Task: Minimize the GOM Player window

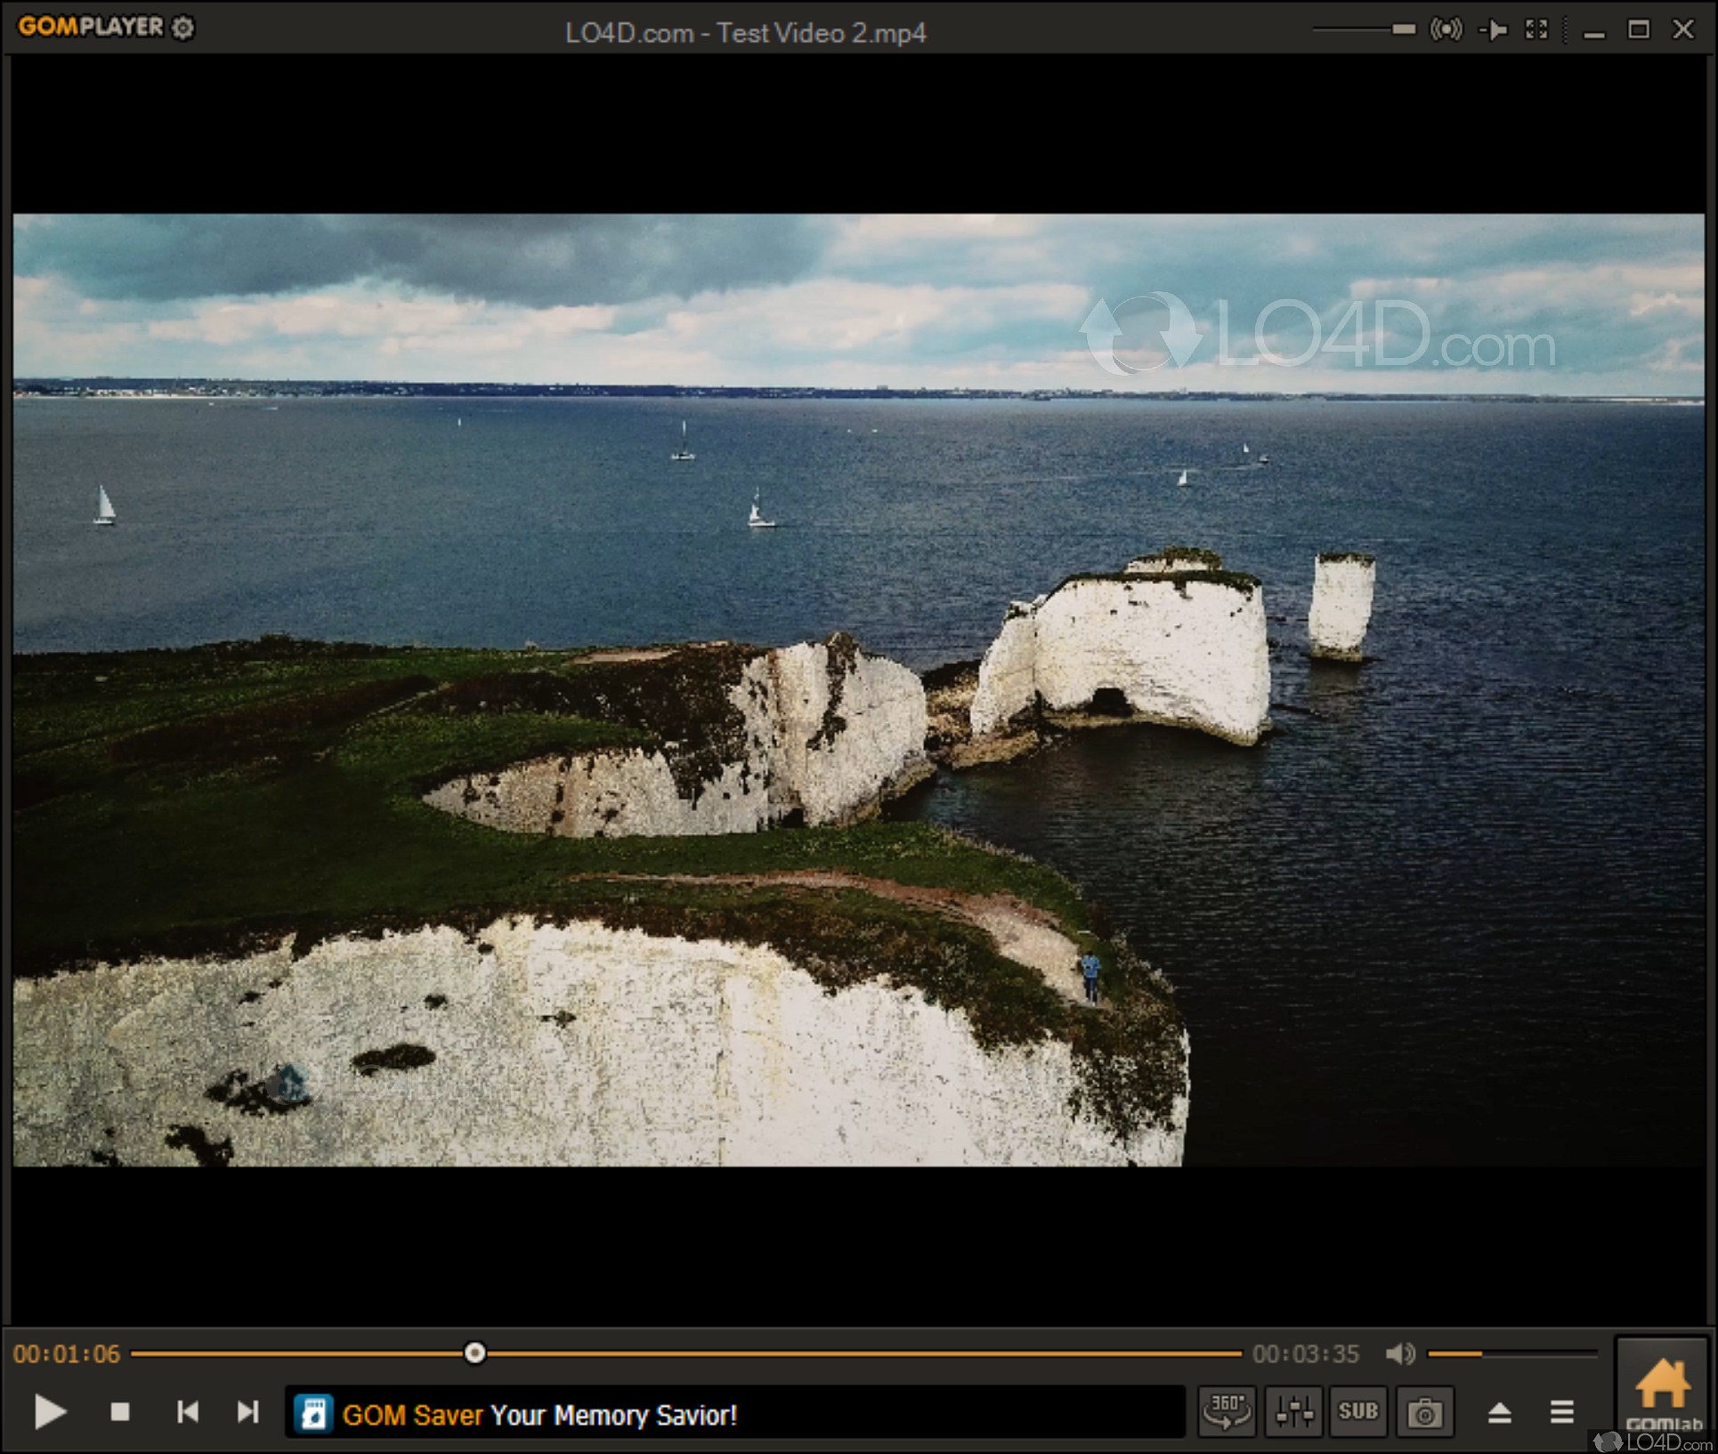Action: [x=1594, y=30]
